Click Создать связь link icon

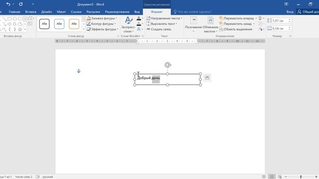[x=159, y=29]
